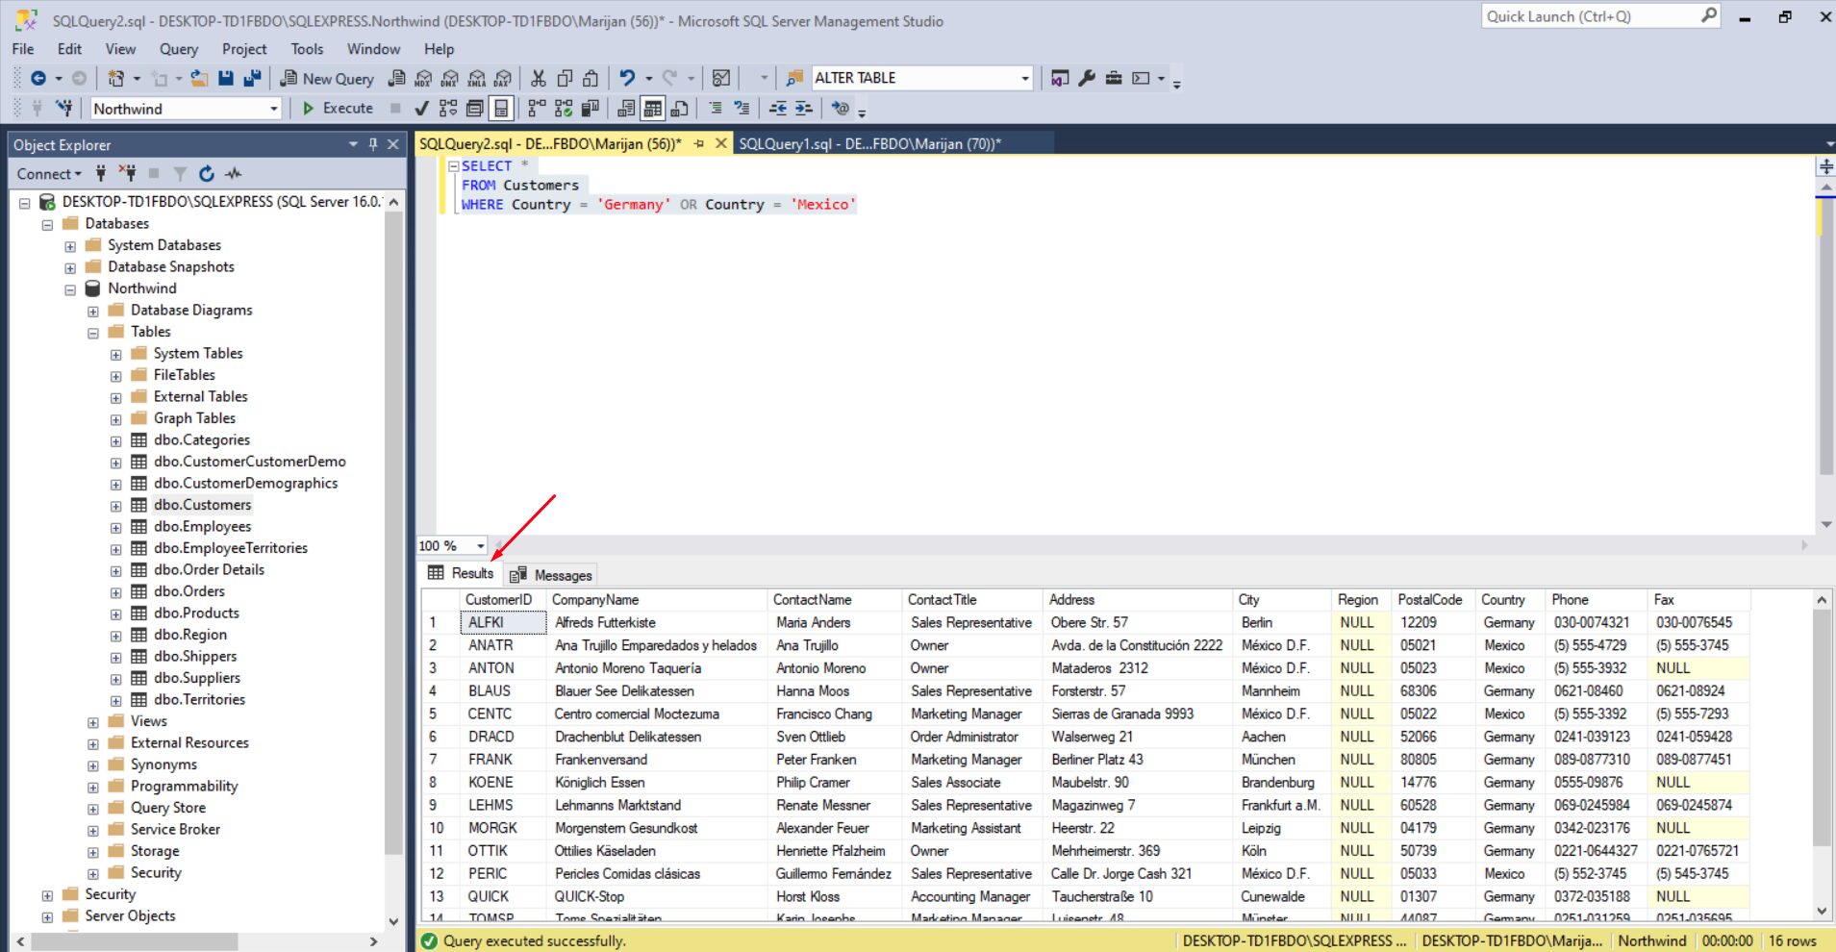Click the Object Explorer refresh icon
Screen dimensions: 1836x952
(x=206, y=174)
